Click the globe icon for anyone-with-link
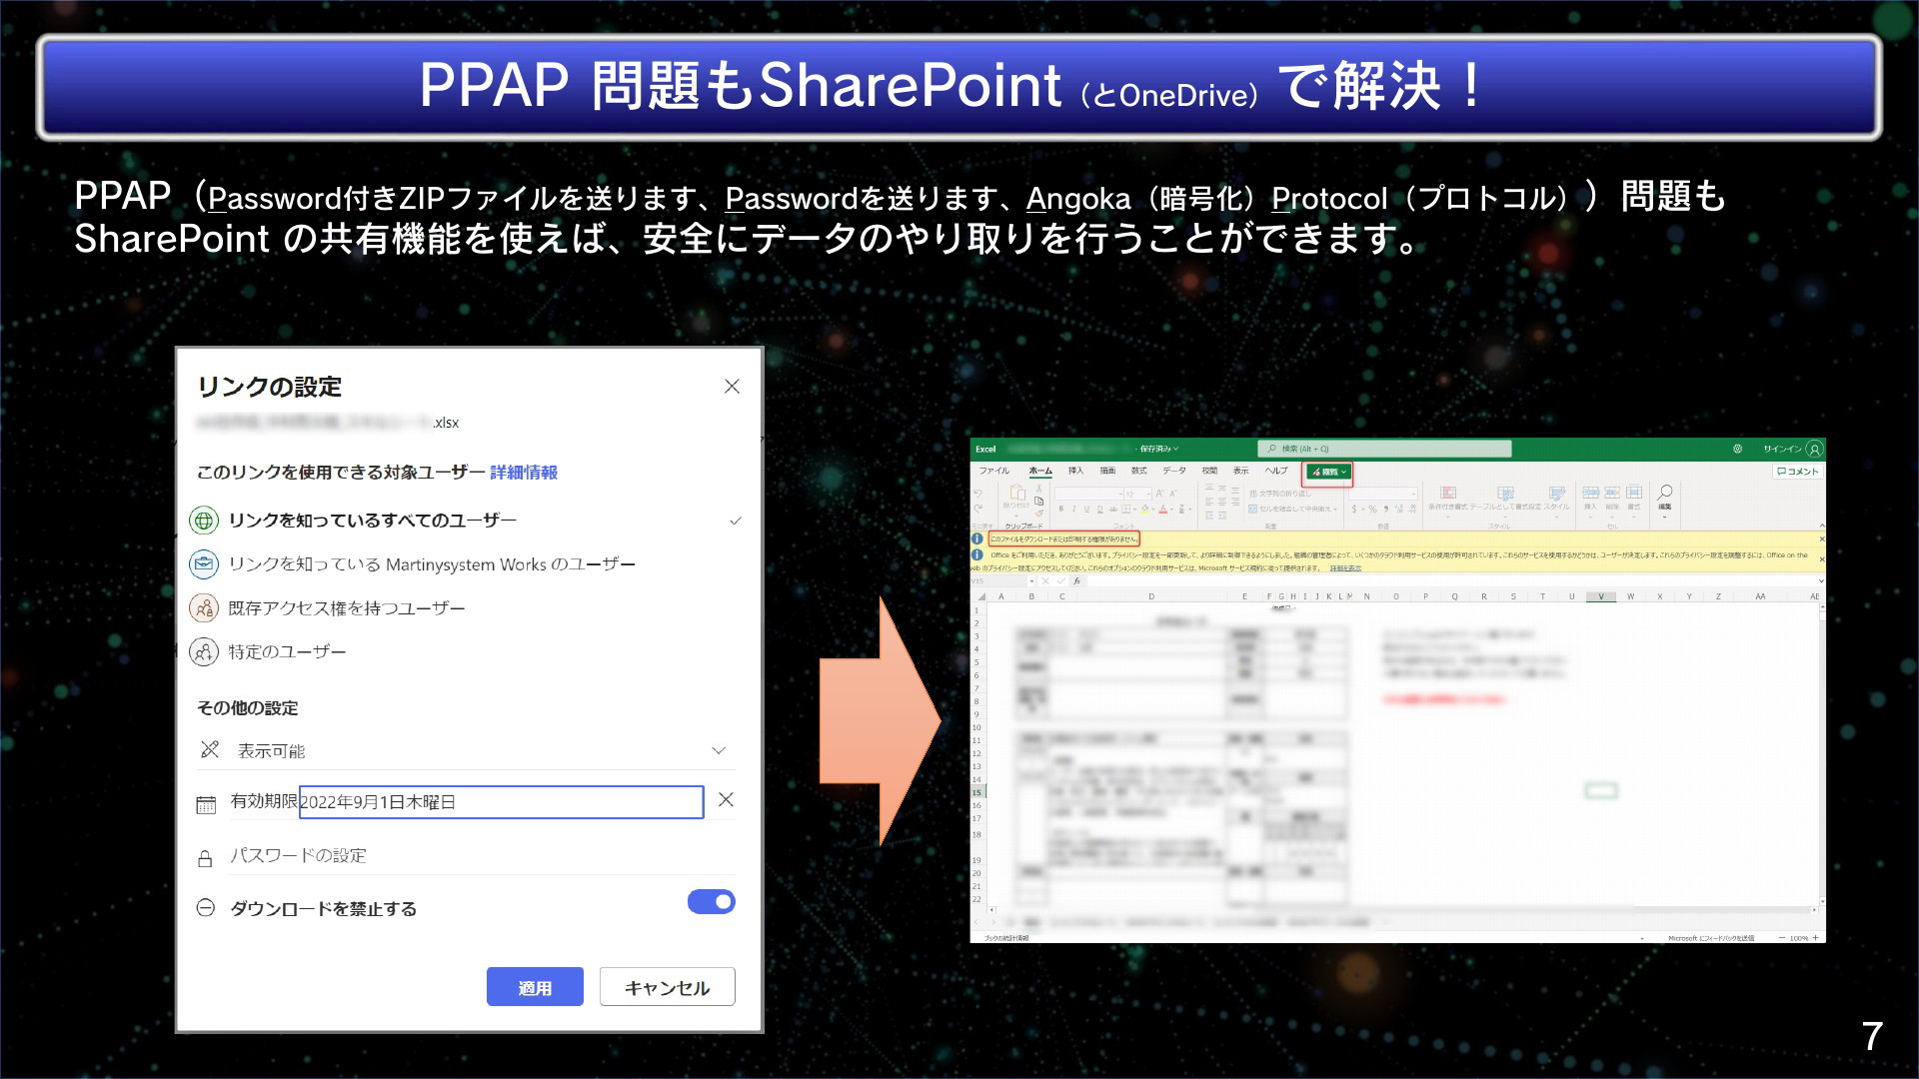 coord(204,521)
